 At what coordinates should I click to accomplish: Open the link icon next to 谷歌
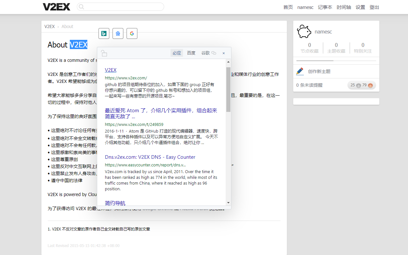point(214,53)
